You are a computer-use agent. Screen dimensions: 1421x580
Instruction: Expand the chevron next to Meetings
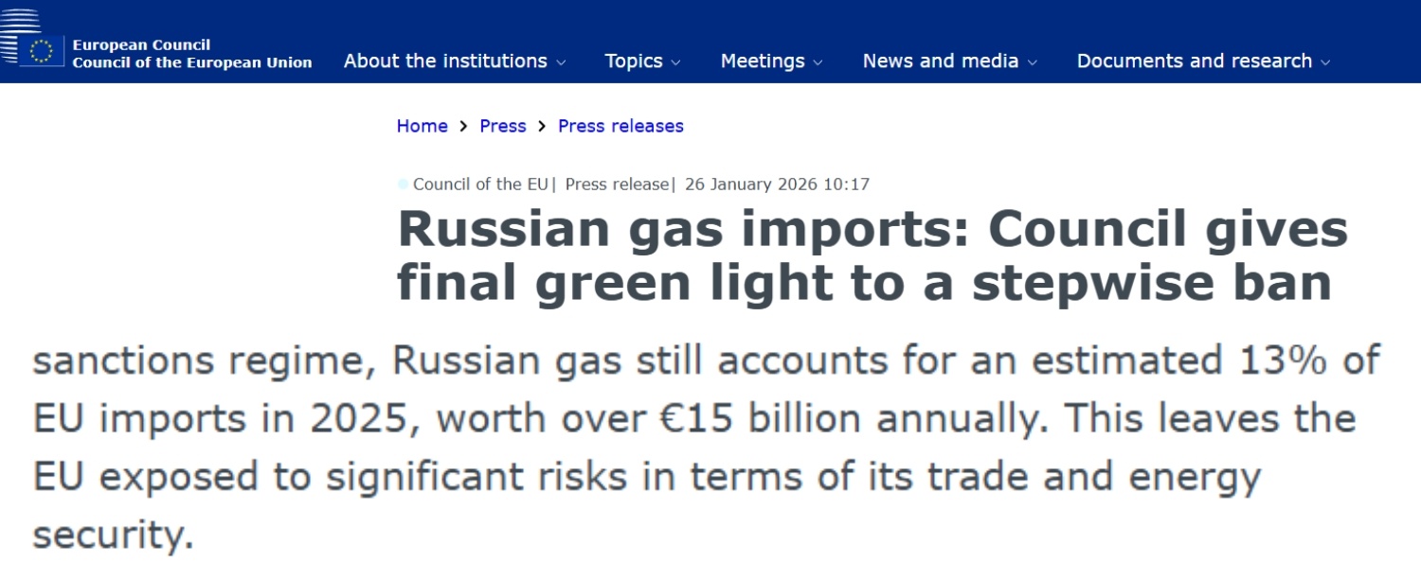(818, 63)
